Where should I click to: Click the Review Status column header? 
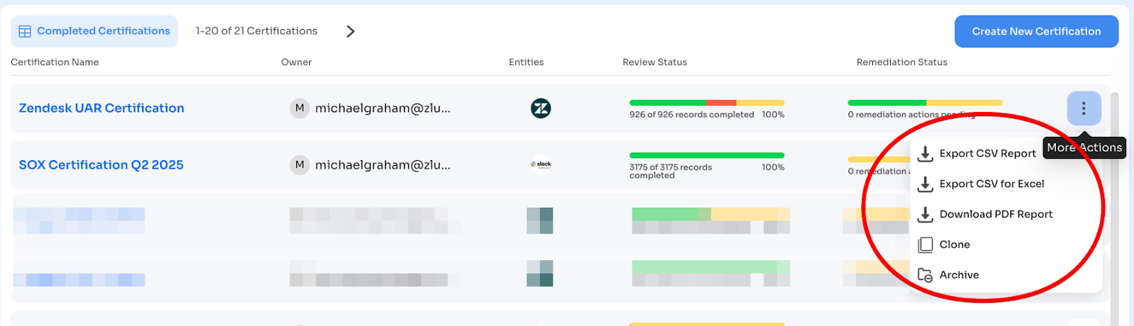[x=655, y=62]
